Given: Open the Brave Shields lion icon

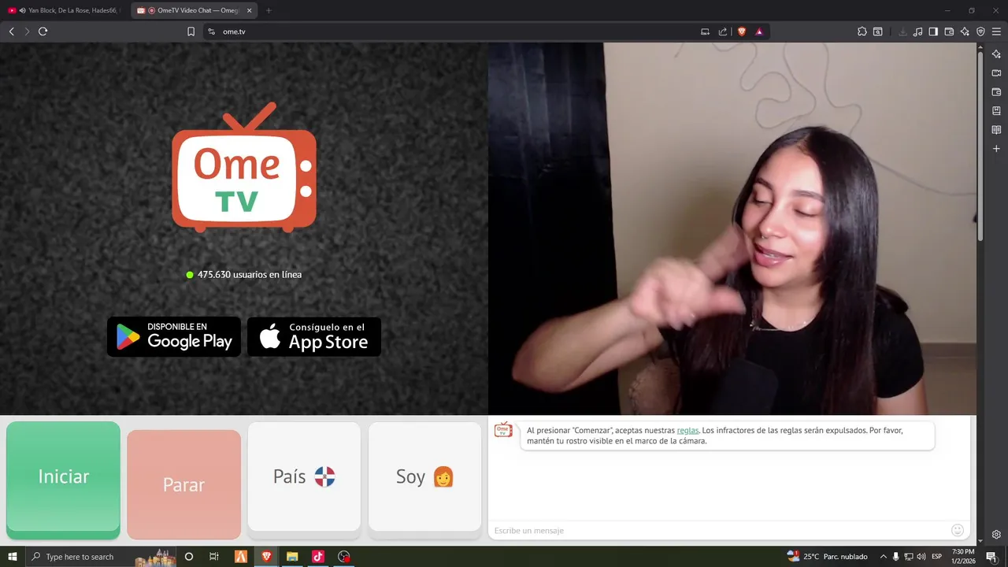Looking at the screenshot, I should coord(742,31).
